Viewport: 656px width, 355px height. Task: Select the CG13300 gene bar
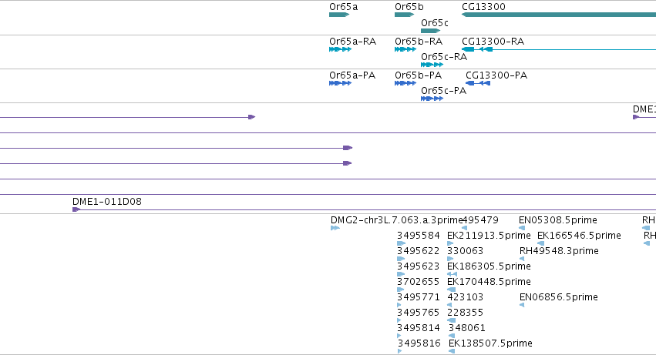[559, 15]
